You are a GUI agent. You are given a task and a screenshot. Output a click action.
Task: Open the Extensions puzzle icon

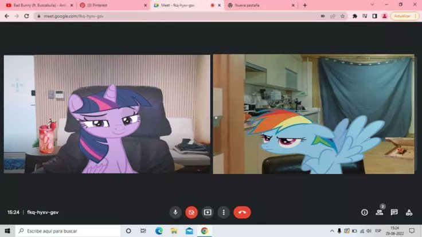tap(355, 16)
